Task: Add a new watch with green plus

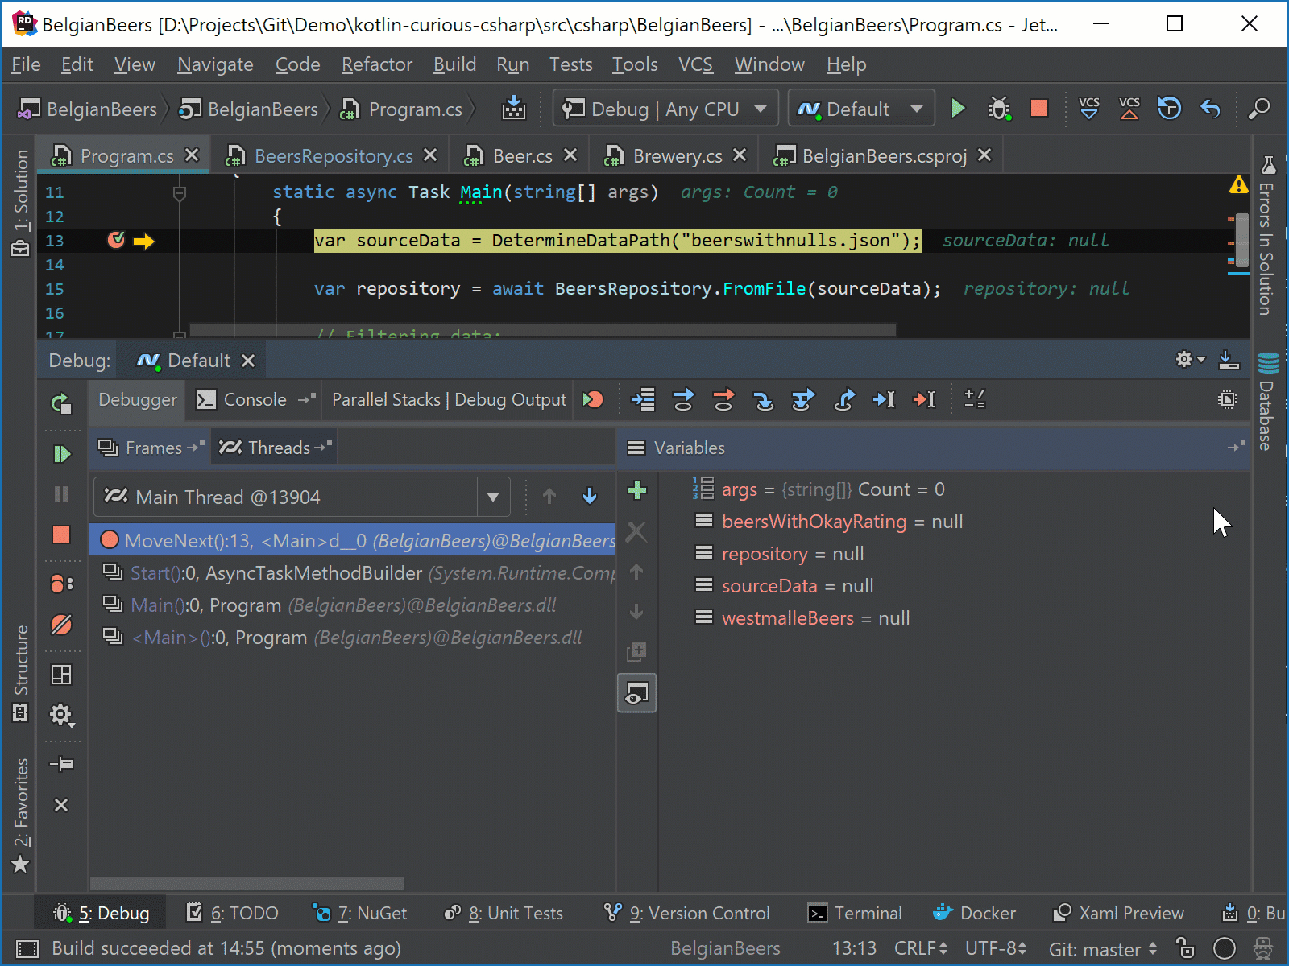Action: 636,490
